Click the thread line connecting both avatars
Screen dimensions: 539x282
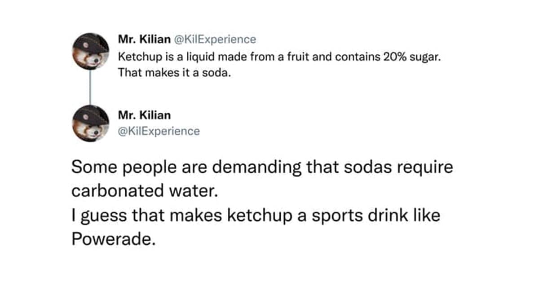pyautogui.click(x=91, y=87)
